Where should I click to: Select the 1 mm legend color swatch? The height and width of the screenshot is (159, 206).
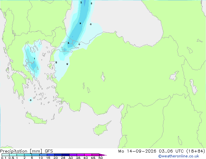20,155
